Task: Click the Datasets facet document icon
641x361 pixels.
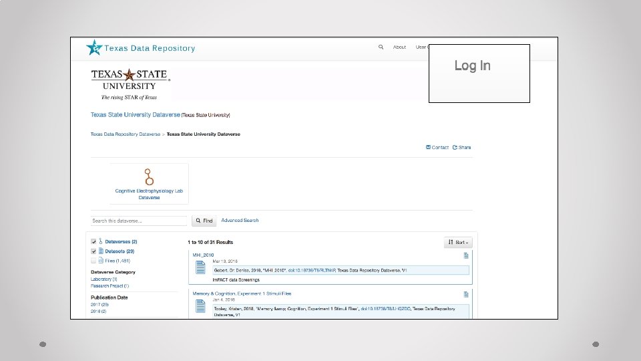Action: pyautogui.click(x=101, y=251)
